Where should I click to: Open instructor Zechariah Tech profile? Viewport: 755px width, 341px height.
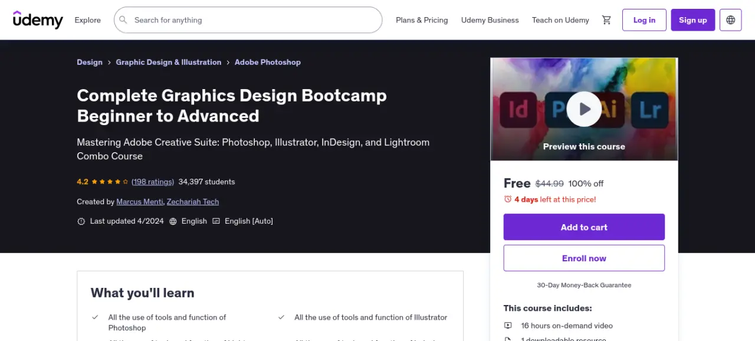point(193,202)
